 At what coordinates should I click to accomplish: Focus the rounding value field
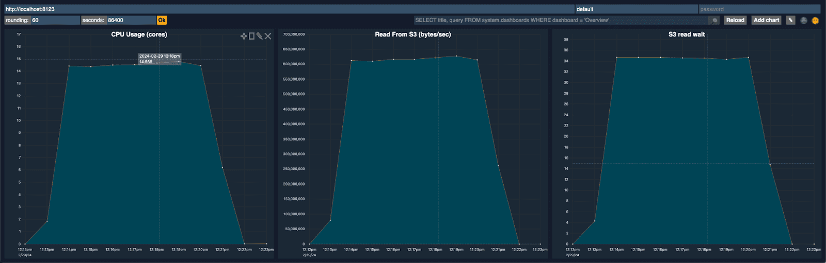click(55, 20)
